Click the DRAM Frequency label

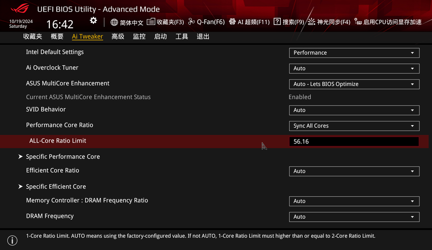[x=50, y=216]
